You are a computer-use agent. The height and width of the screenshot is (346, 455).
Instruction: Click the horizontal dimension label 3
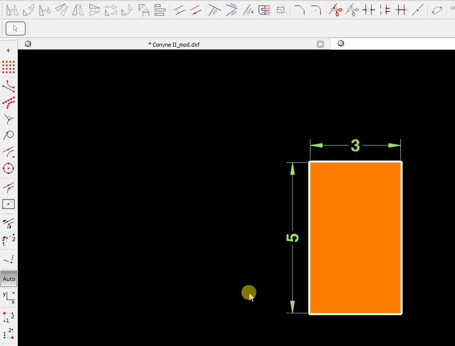coord(355,145)
